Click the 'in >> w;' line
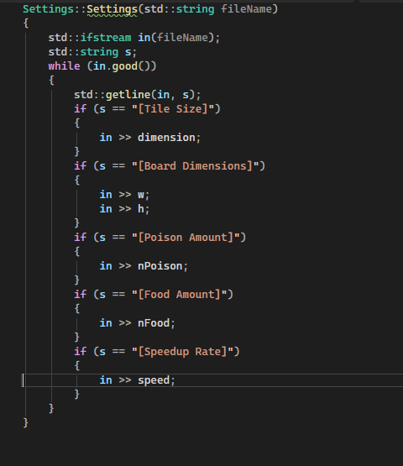 click(124, 195)
